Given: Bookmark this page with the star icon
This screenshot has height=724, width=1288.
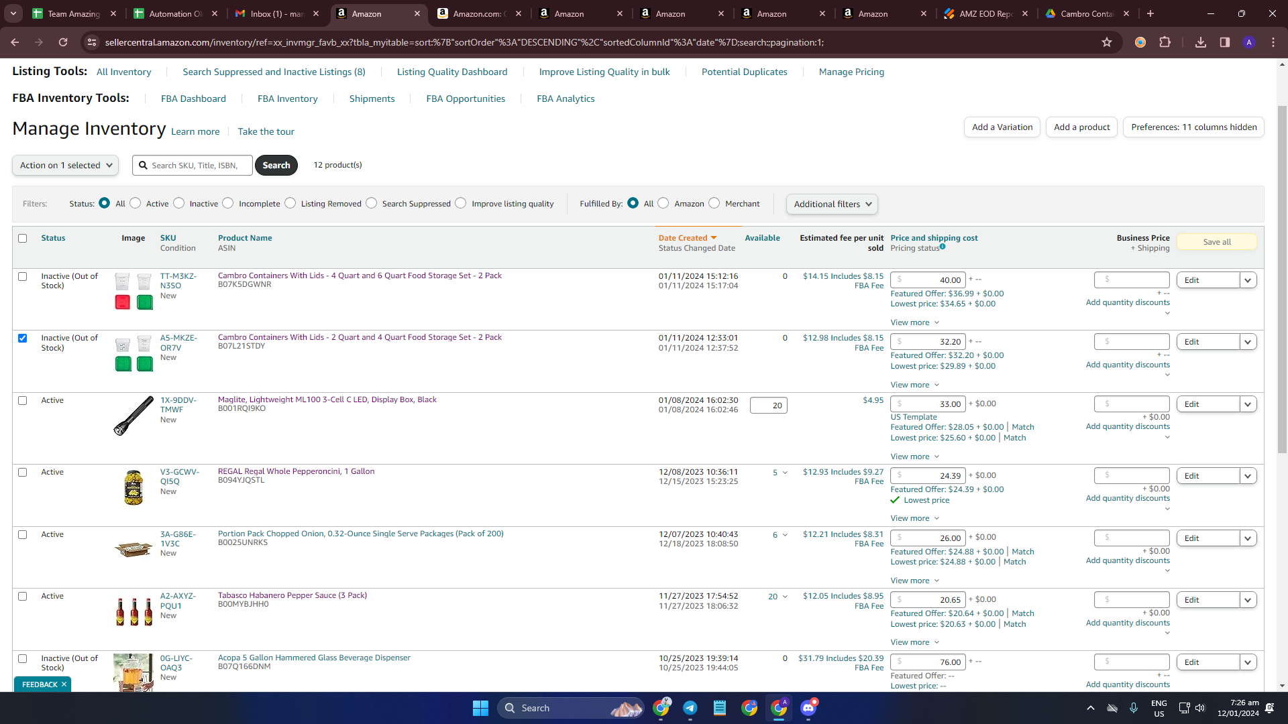Looking at the screenshot, I should pyautogui.click(x=1107, y=42).
